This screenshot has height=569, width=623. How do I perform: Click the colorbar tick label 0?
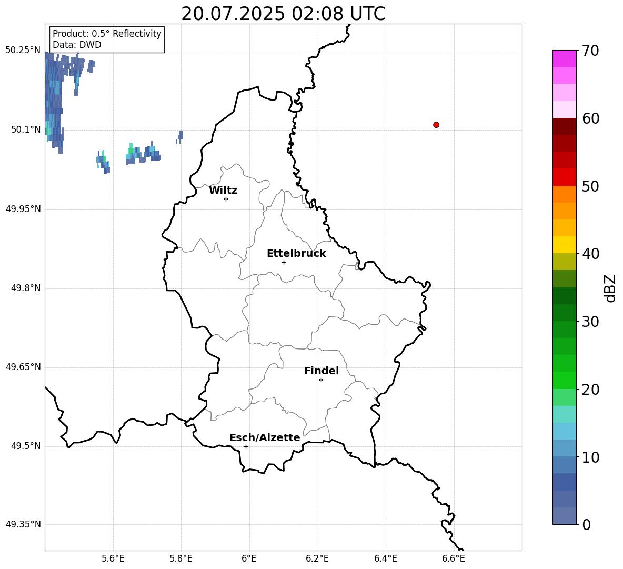[x=586, y=524]
